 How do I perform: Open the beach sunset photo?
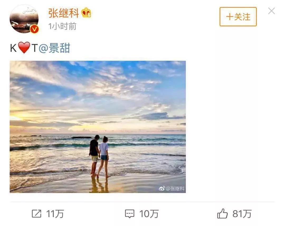pyautogui.click(x=98, y=127)
